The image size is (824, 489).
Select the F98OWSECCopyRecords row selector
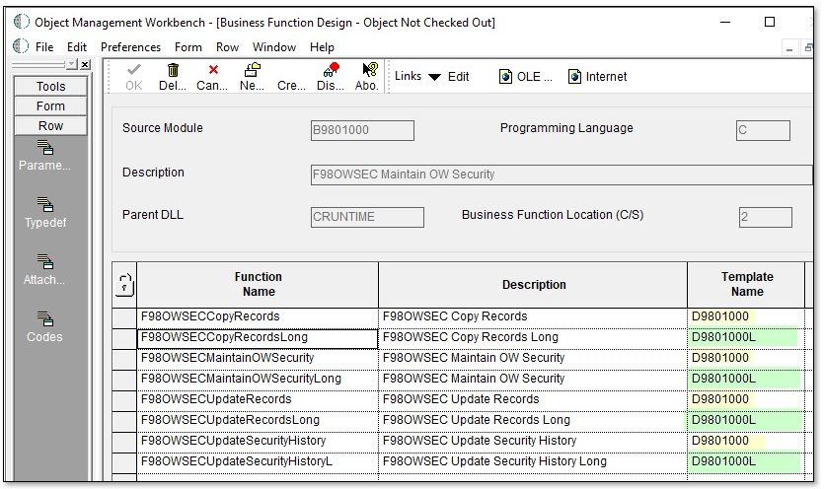[124, 317]
